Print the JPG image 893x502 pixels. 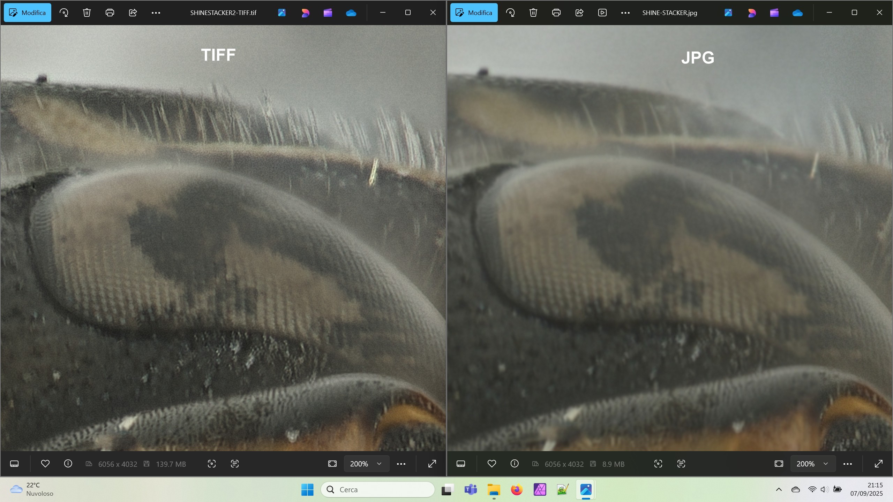pyautogui.click(x=556, y=13)
